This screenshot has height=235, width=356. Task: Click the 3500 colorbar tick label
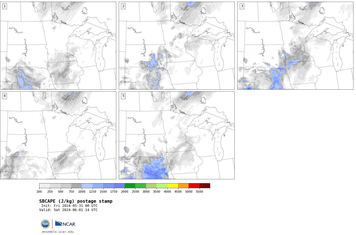pos(157,192)
